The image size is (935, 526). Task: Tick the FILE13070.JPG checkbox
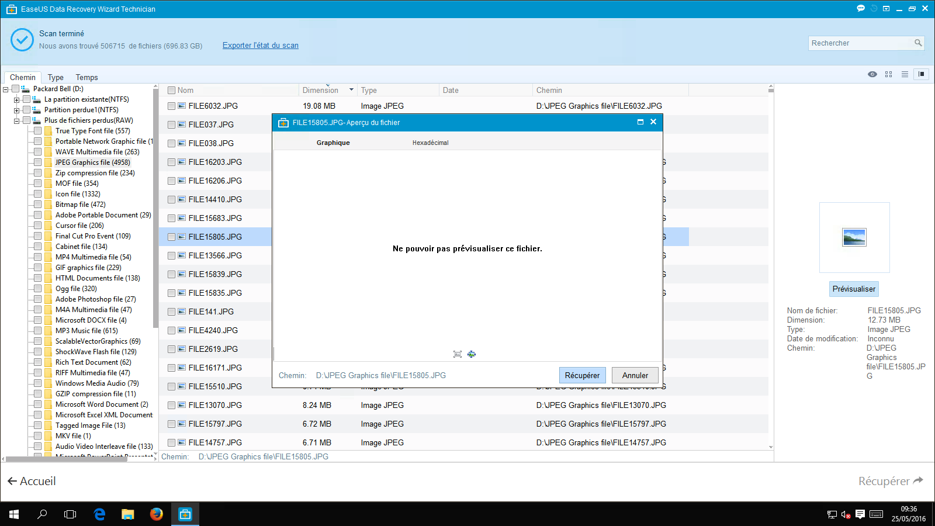coord(172,406)
